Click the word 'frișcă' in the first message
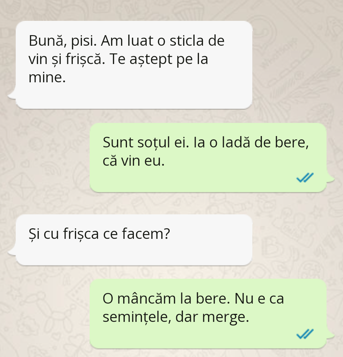This screenshot has width=343, height=357. 86,59
